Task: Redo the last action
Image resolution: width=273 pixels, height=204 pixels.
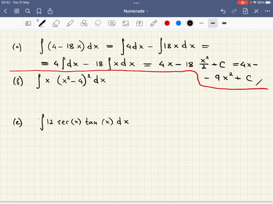Action: pos(234,11)
